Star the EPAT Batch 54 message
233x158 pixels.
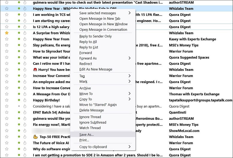tap(7, 112)
